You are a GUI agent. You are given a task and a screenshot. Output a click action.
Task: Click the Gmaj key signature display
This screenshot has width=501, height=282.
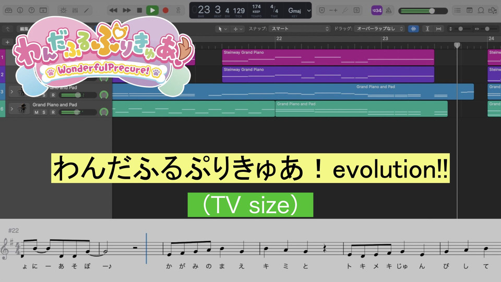pyautogui.click(x=294, y=10)
